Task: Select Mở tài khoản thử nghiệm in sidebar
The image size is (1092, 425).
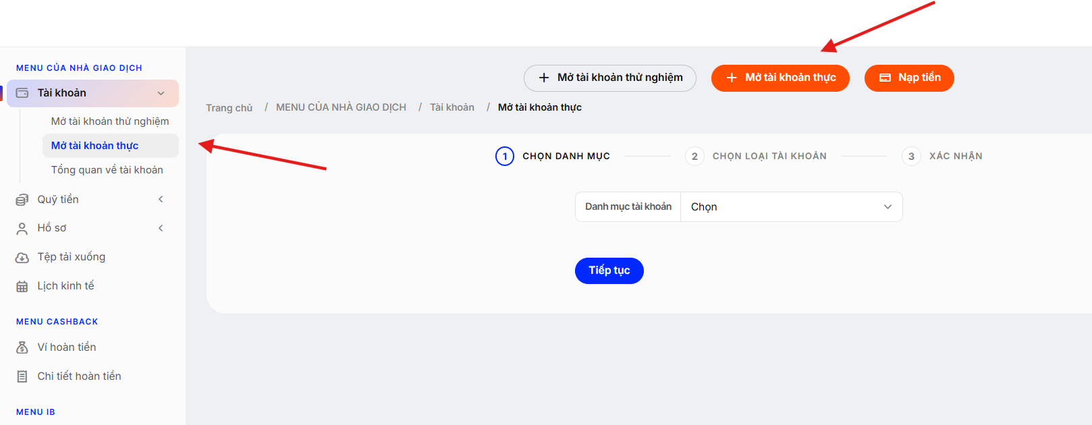Action: click(x=110, y=121)
